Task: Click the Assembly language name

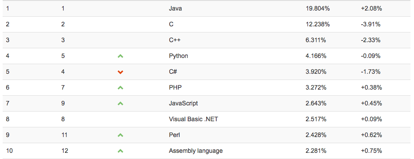Action: click(196, 151)
